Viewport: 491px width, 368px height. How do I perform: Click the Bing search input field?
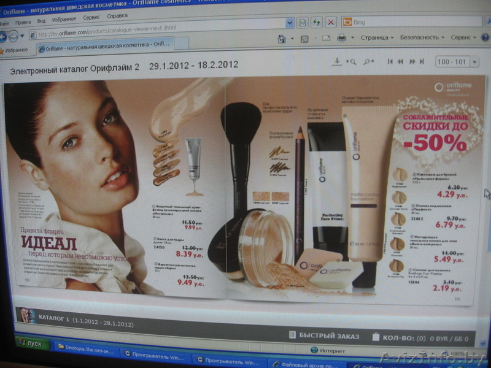click(x=411, y=22)
